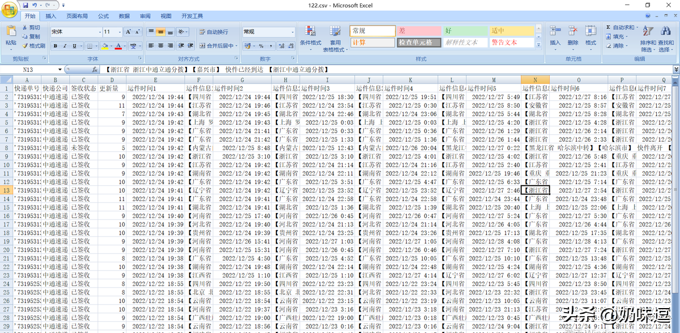
Task: Activate the 格式刷 format painter
Action: pyautogui.click(x=34, y=45)
